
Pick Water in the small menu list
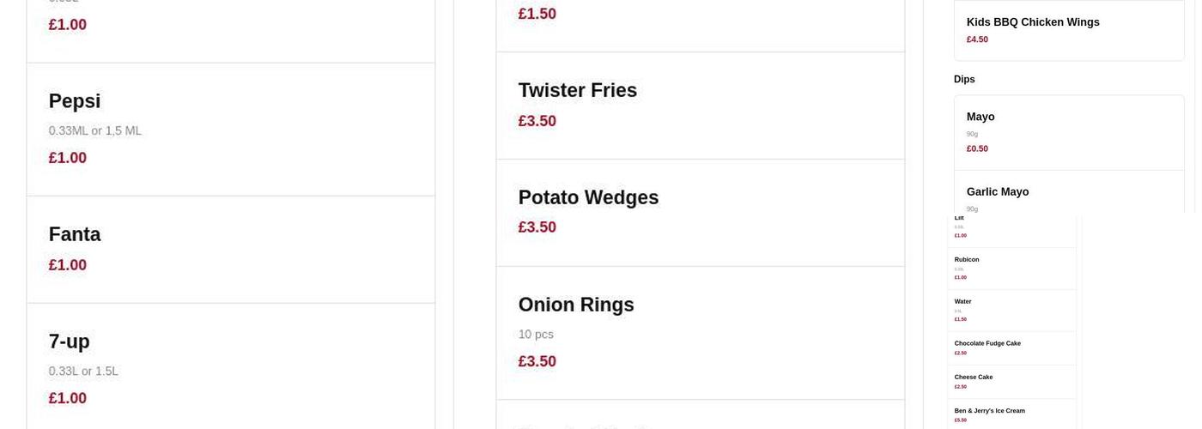click(x=963, y=302)
